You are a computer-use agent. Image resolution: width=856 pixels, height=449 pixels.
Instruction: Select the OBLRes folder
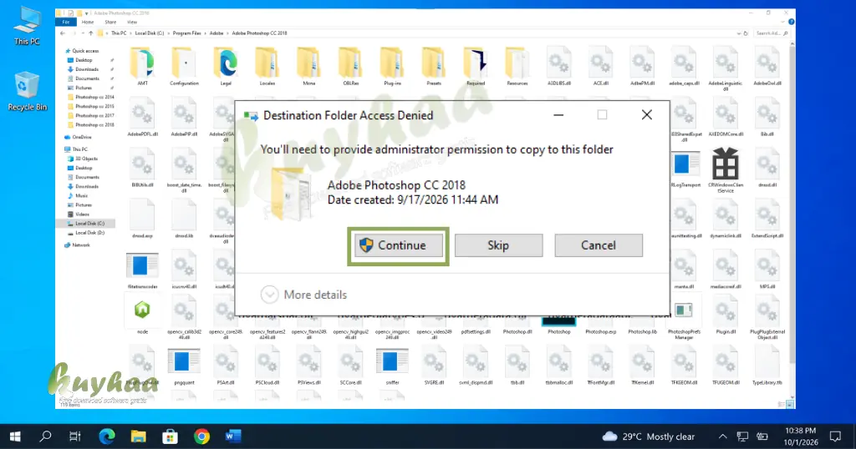350,67
